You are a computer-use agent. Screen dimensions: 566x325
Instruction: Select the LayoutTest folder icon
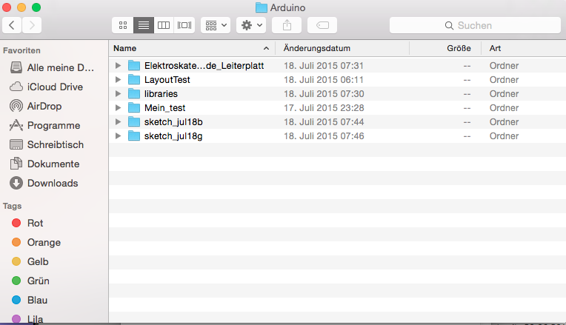click(x=134, y=79)
